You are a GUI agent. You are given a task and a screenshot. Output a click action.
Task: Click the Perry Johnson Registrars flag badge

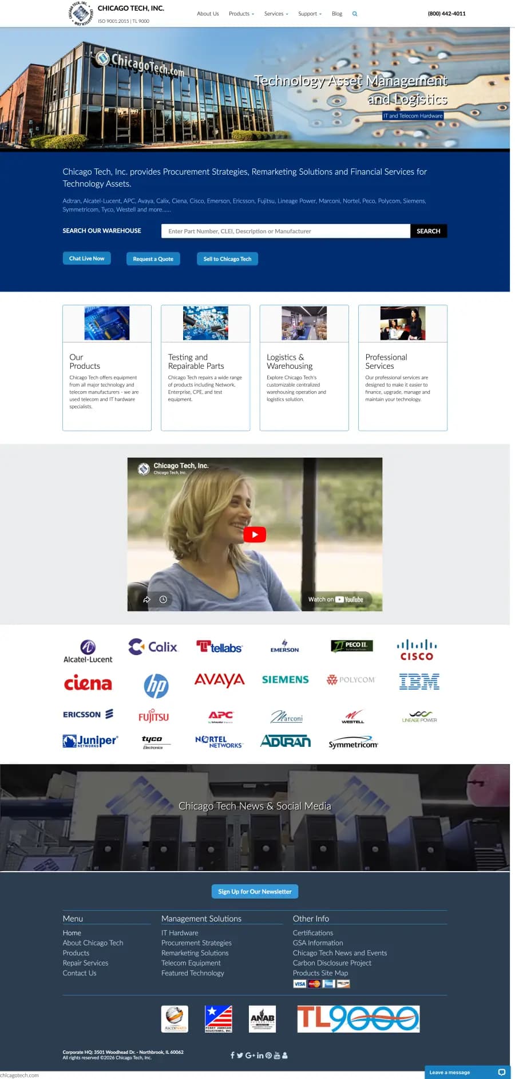[x=219, y=1019]
